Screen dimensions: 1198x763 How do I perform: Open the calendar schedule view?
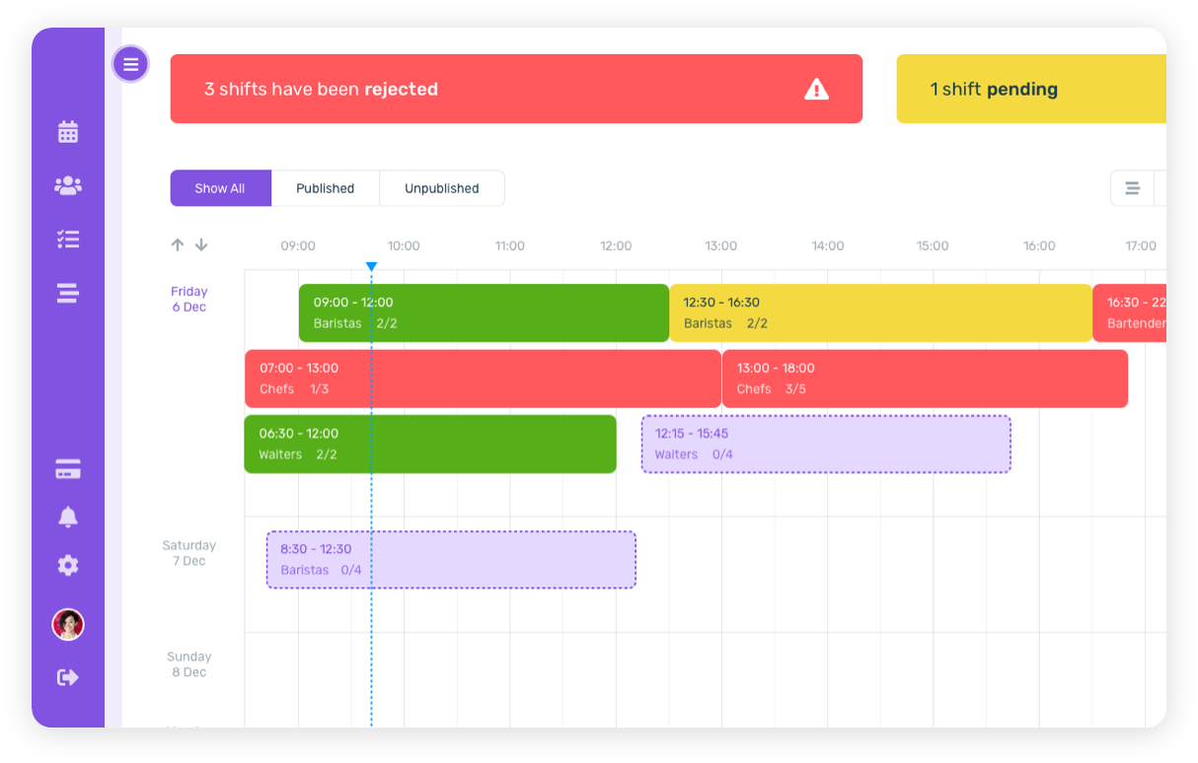pos(67,131)
